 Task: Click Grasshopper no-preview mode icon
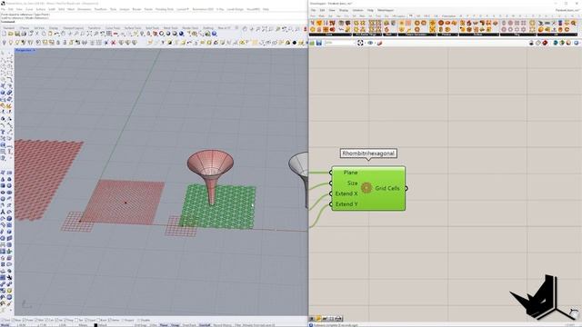point(531,43)
